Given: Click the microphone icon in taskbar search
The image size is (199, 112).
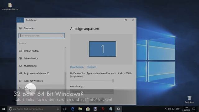Looking at the screenshot, I should 58,109.
